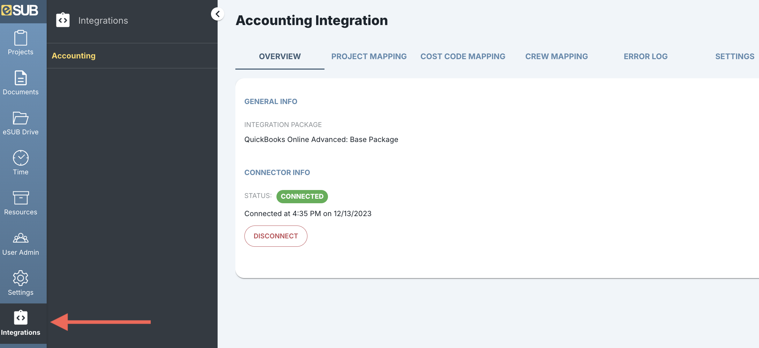The image size is (759, 348).
Task: Switch to the Project Mapping tab
Action: 369,56
